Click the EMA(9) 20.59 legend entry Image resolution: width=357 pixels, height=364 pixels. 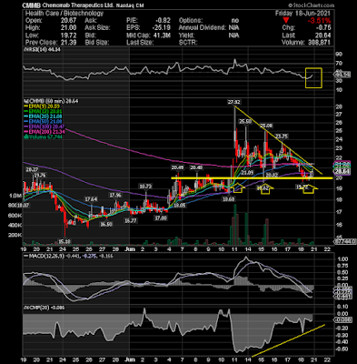point(43,106)
